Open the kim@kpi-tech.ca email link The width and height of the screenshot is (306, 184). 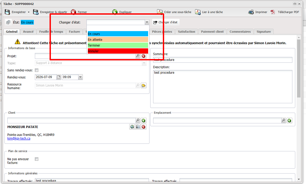click(19, 139)
